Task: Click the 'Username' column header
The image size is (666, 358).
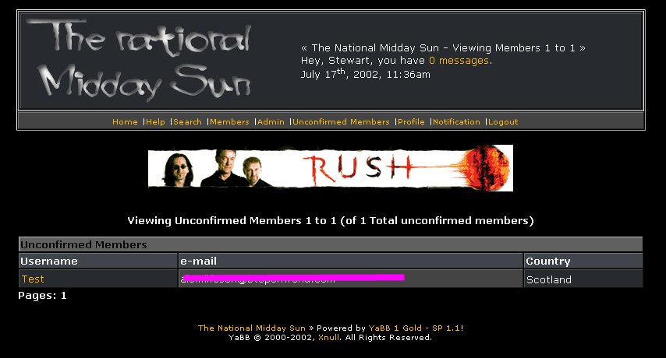Action: 98,261
